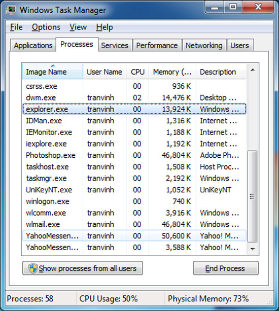This screenshot has width=279, height=311.
Task: Select YahooMessenger process using 3,588 K
Action: 134,247
